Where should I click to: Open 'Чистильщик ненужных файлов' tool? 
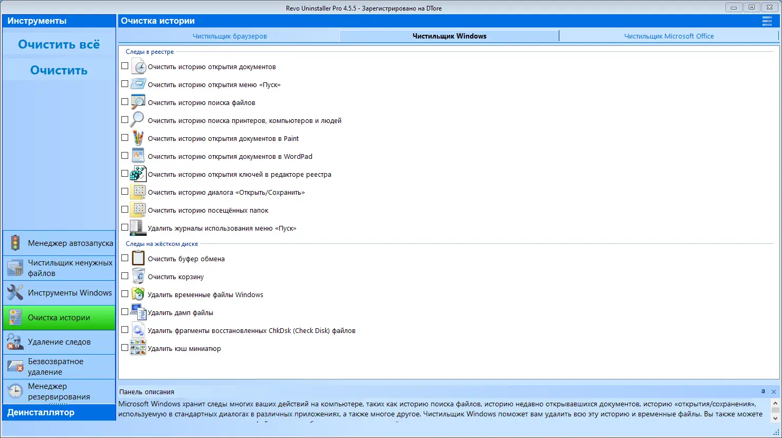pos(59,268)
